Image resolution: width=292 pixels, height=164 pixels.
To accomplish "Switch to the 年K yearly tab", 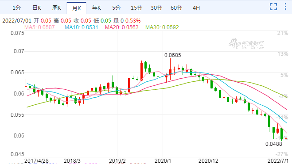I will pos(97,8).
